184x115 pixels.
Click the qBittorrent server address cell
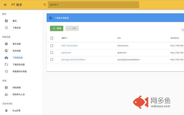177,53
